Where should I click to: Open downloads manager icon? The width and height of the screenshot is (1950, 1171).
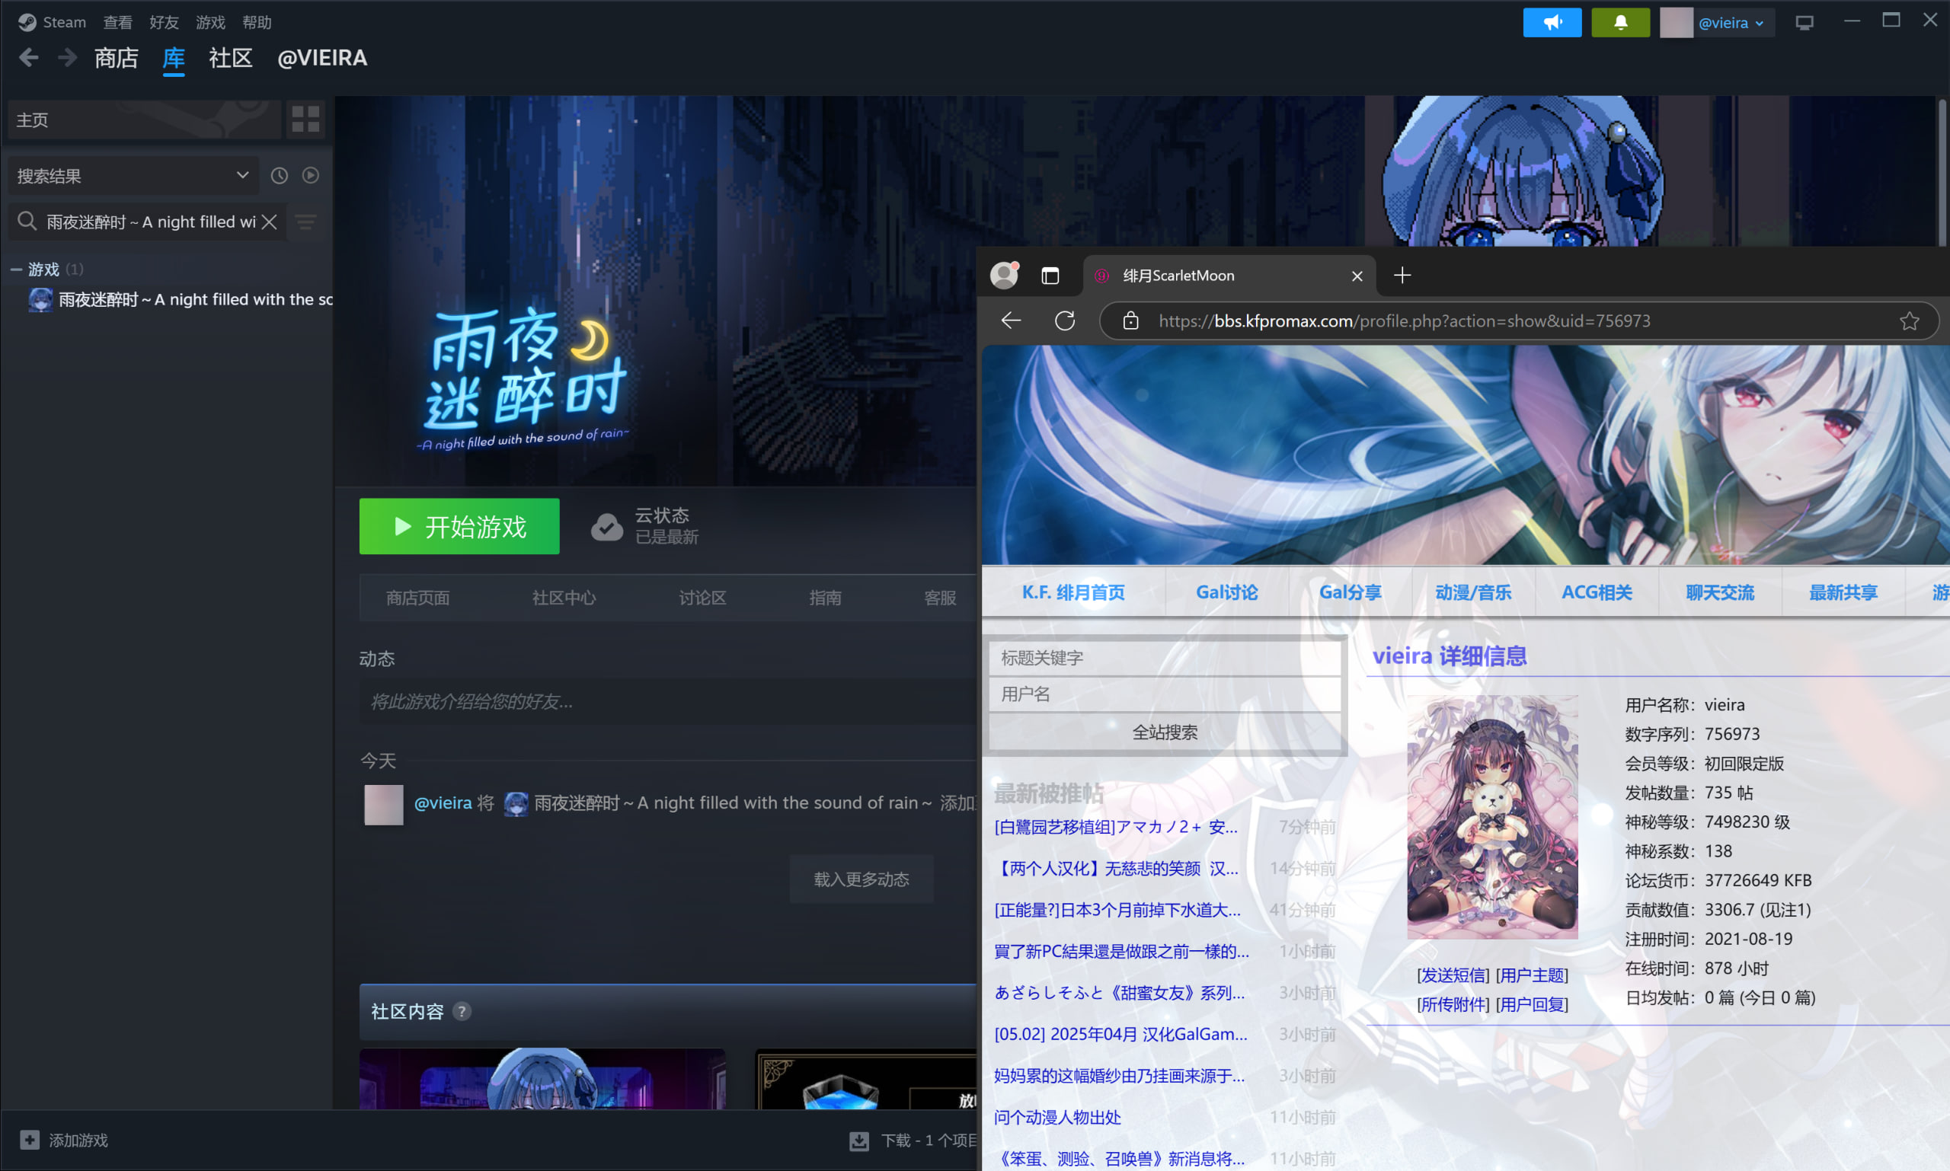pos(859,1141)
